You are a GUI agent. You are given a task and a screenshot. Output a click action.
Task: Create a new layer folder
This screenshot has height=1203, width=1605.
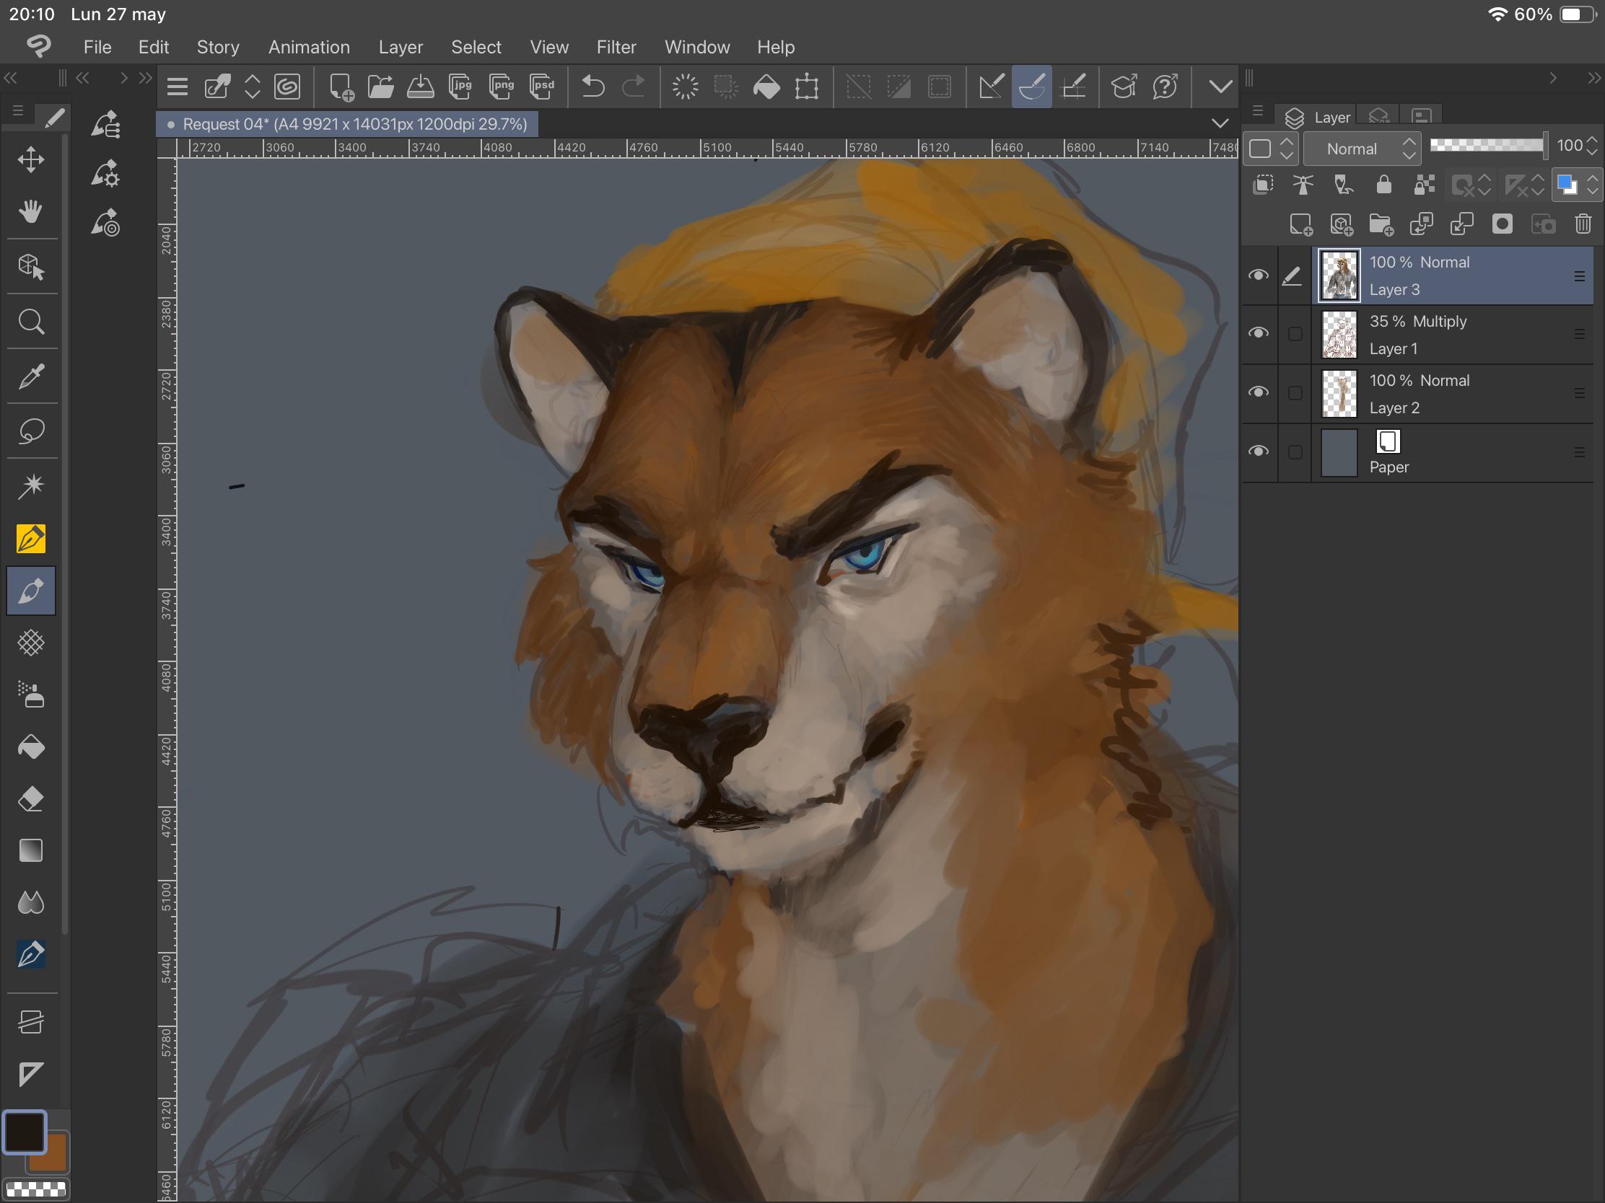[1382, 224]
